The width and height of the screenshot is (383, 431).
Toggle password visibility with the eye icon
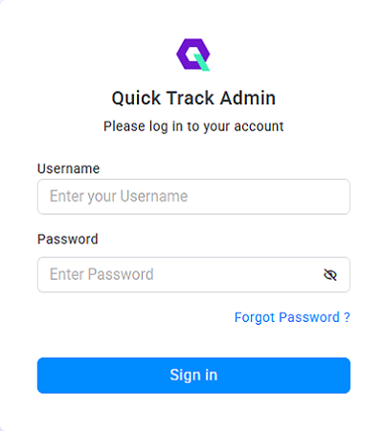click(330, 275)
